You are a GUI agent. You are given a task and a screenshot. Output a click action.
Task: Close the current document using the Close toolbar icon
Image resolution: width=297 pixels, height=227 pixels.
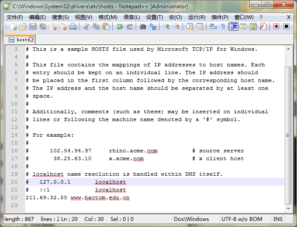pos(53,27)
